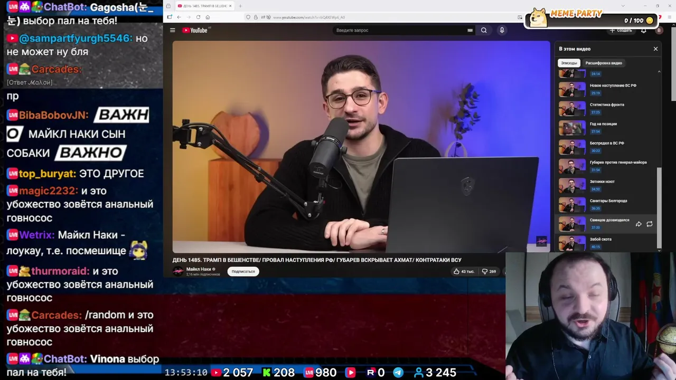Click the main video player
This screenshot has width=676, height=380.
click(361, 147)
